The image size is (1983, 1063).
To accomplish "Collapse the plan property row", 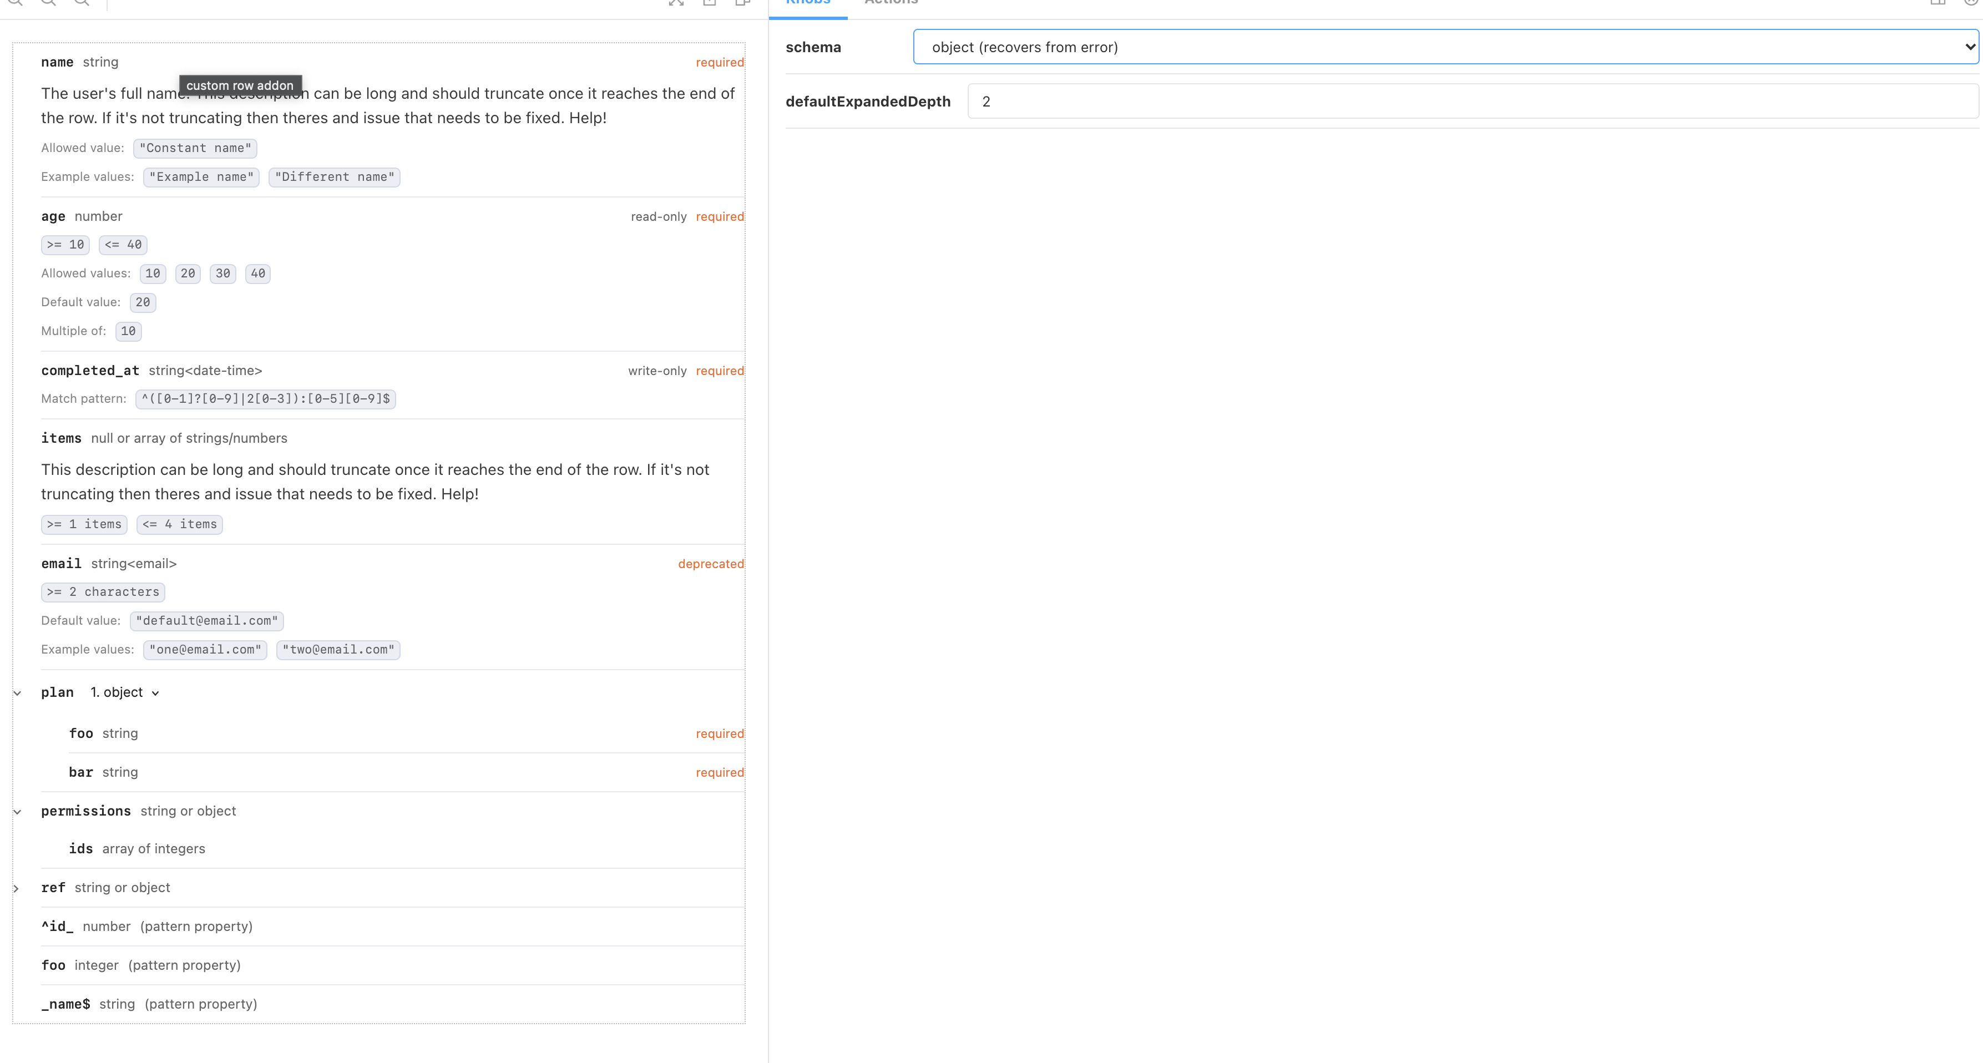I will [x=17, y=694].
